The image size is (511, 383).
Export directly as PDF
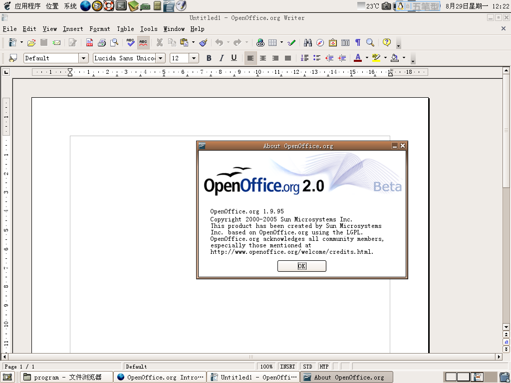(89, 42)
